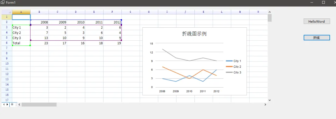
Task: Click the Form1 window icon
Action: [3, 2]
